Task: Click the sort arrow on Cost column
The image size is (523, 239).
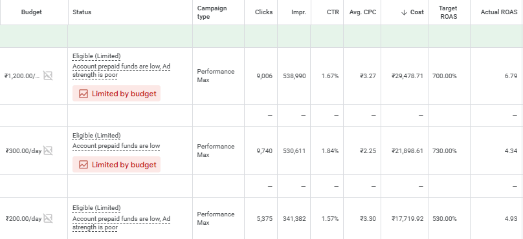Action: click(405, 12)
